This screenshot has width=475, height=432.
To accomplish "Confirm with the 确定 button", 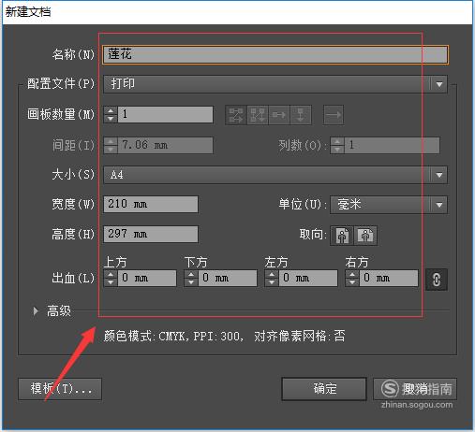I will pyautogui.click(x=324, y=389).
